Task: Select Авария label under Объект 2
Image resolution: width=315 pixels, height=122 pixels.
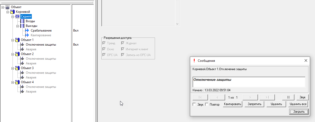Action: click(31, 63)
